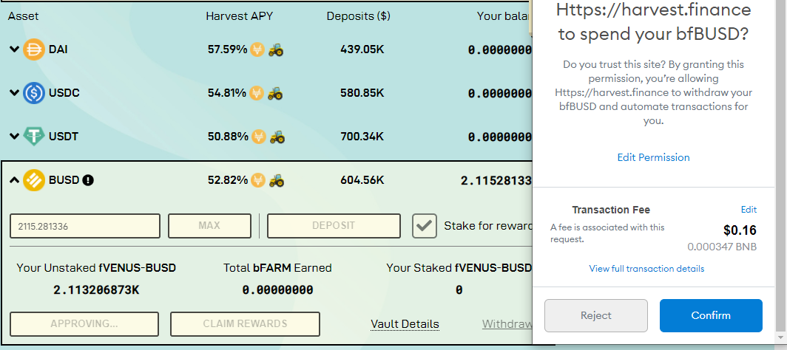Click the tractor icon in DAI row
Screen dimensions: 787x350
[276, 49]
